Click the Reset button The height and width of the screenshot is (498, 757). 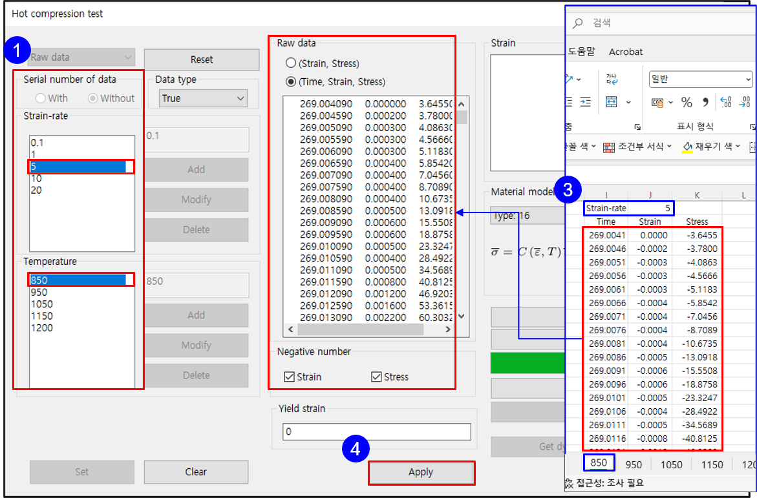[201, 59]
